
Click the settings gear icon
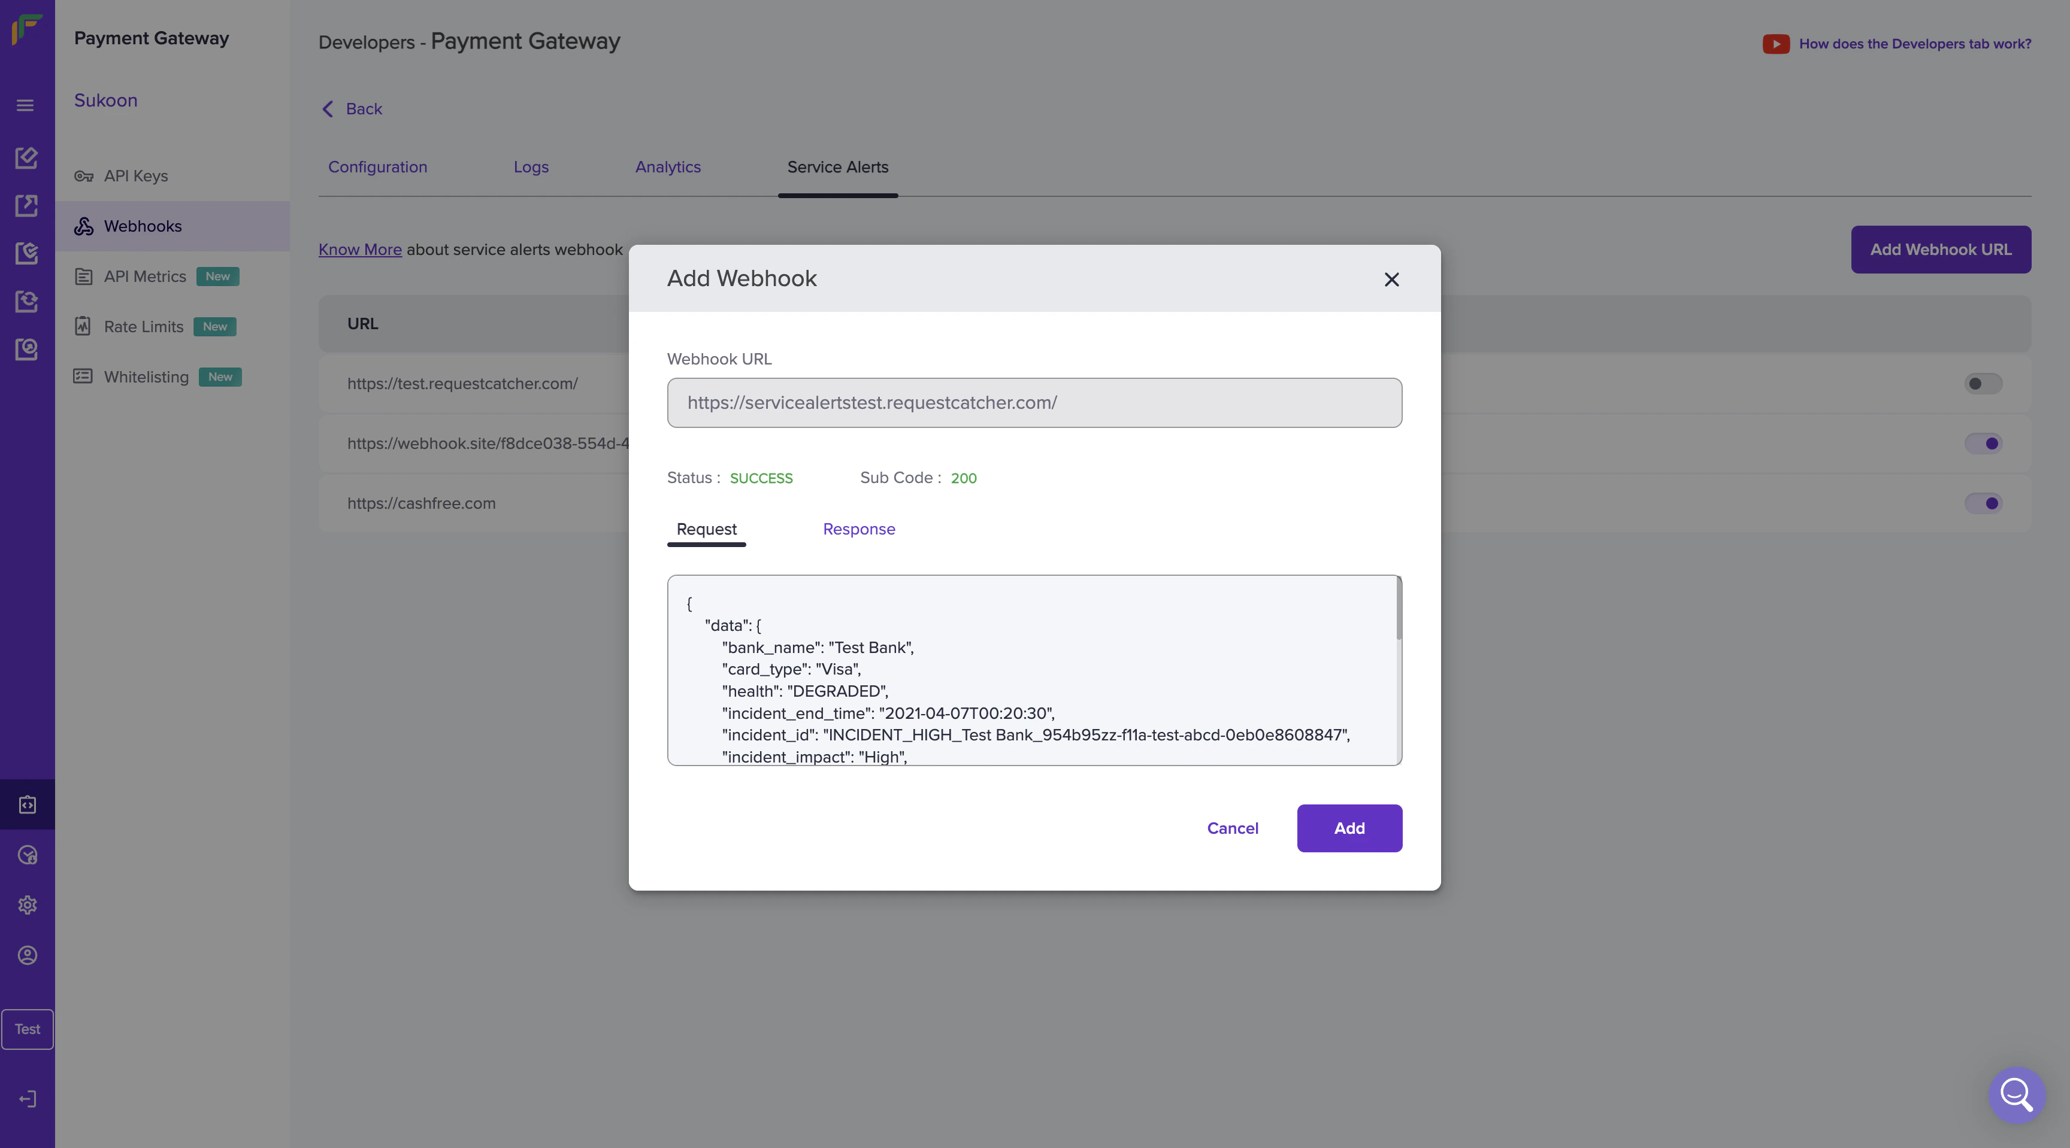(x=28, y=905)
